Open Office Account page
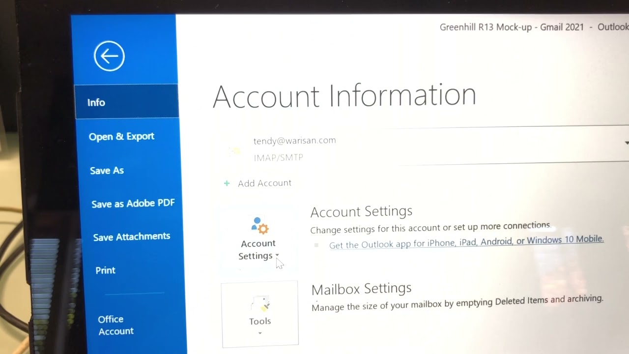Screen dimensions: 629x354 (x=115, y=325)
